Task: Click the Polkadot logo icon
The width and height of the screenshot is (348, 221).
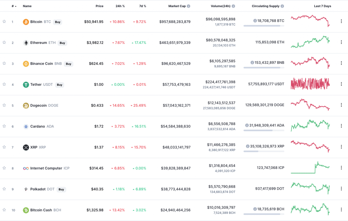Action: click(26, 189)
